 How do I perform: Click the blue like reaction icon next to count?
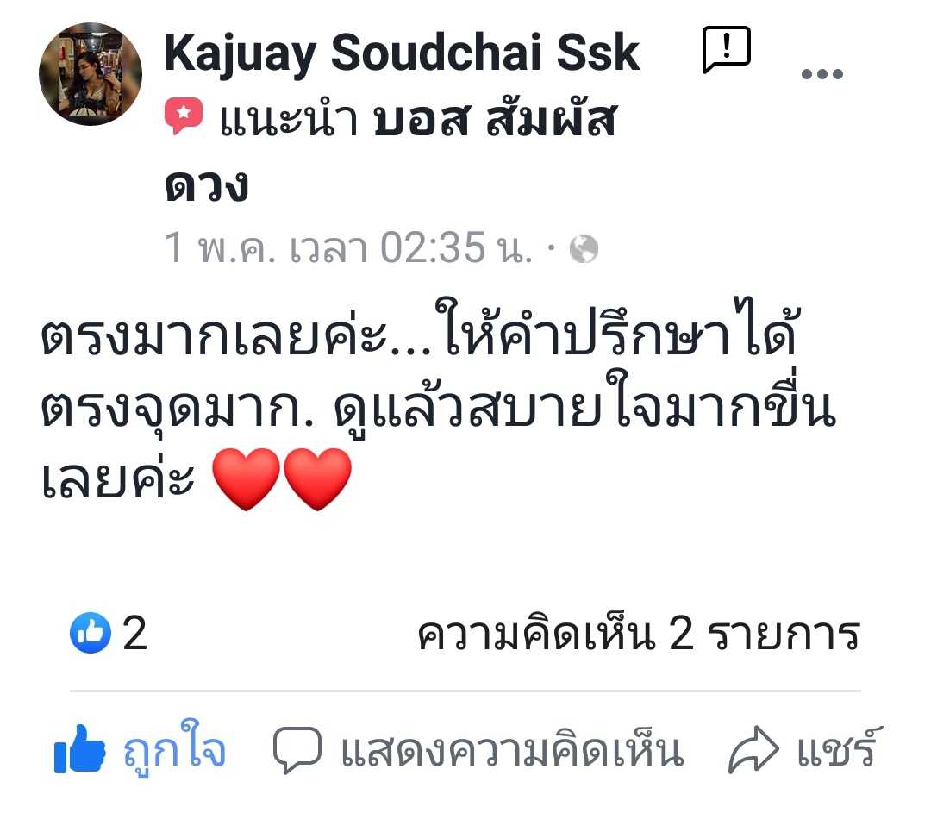(x=91, y=633)
